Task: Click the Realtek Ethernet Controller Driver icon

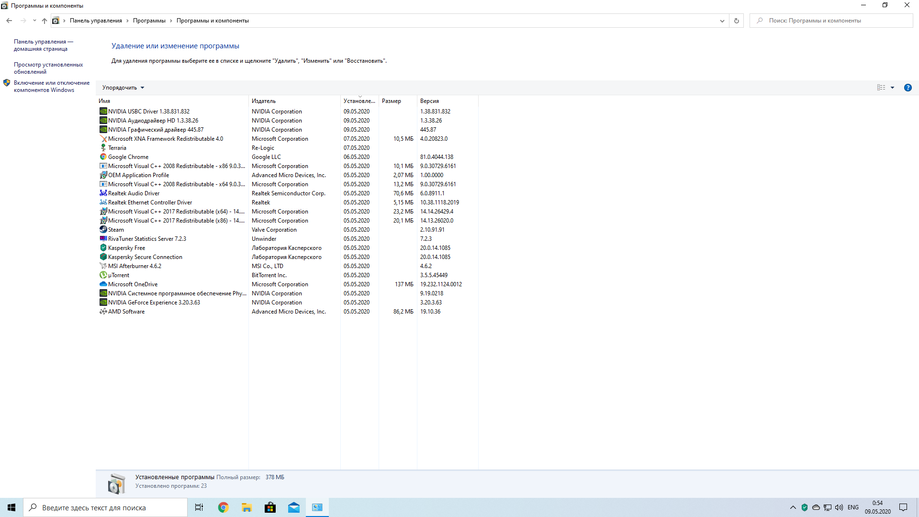Action: point(103,202)
